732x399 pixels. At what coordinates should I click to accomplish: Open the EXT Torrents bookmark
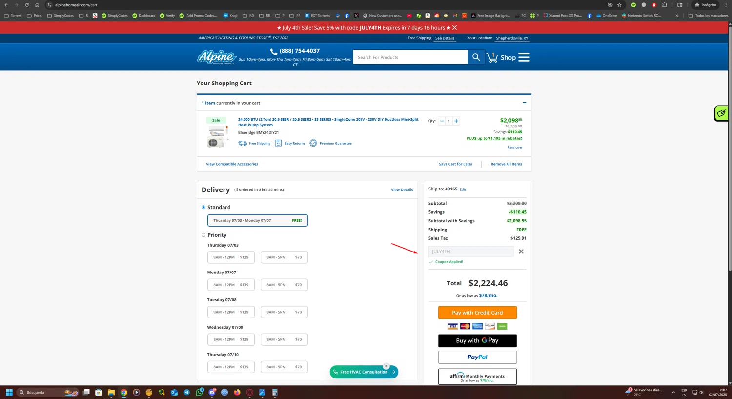pos(317,16)
